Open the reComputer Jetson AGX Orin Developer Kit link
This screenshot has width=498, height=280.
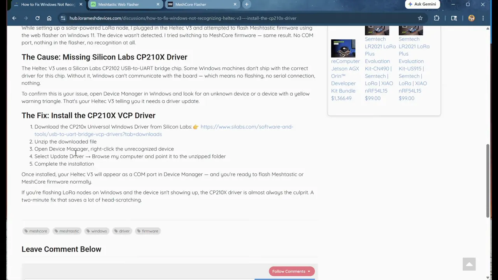345,76
